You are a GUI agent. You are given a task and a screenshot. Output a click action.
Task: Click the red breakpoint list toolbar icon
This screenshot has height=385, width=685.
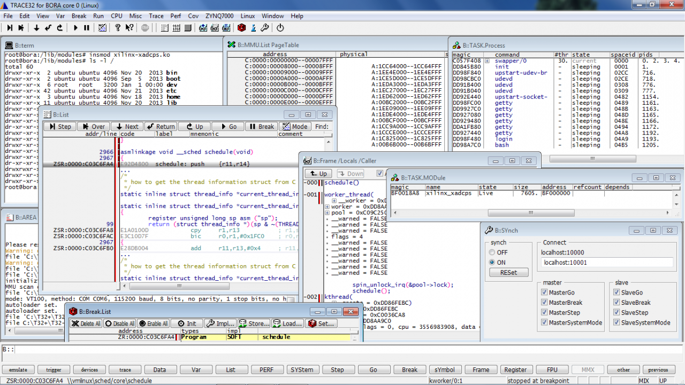point(242,28)
